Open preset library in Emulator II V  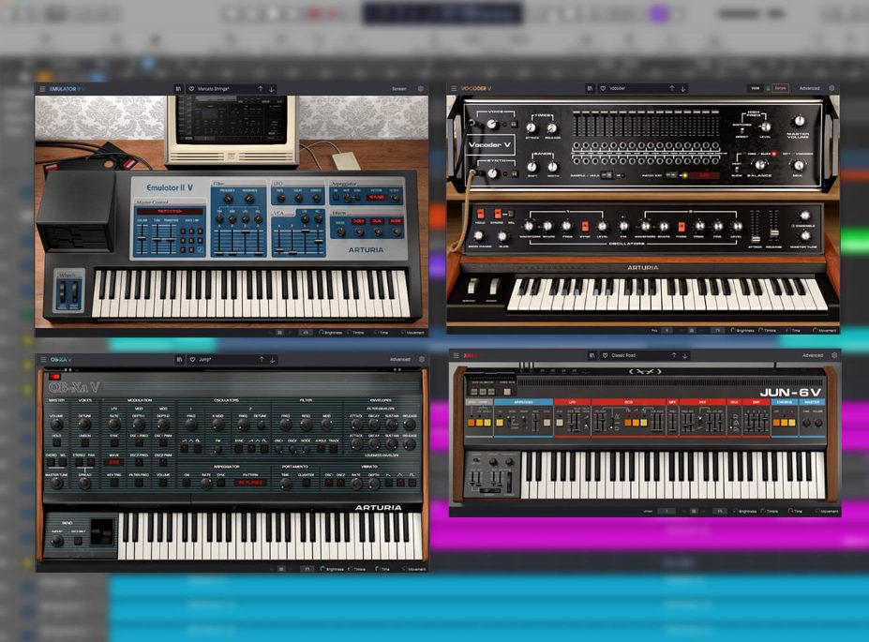(178, 89)
